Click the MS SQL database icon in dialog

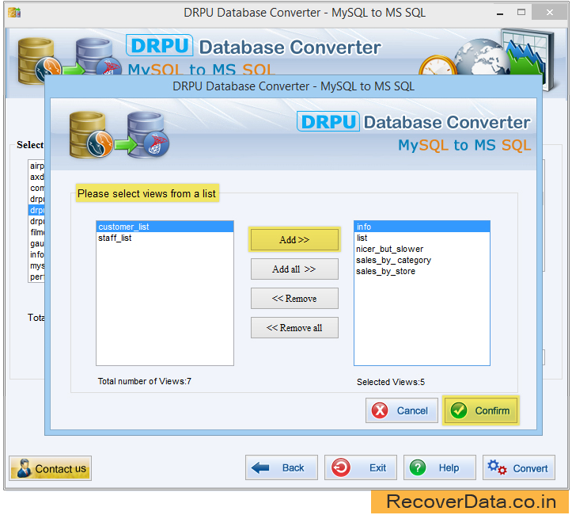click(148, 135)
